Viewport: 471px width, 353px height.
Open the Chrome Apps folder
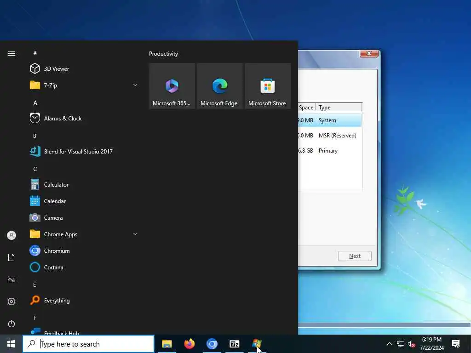pos(84,234)
